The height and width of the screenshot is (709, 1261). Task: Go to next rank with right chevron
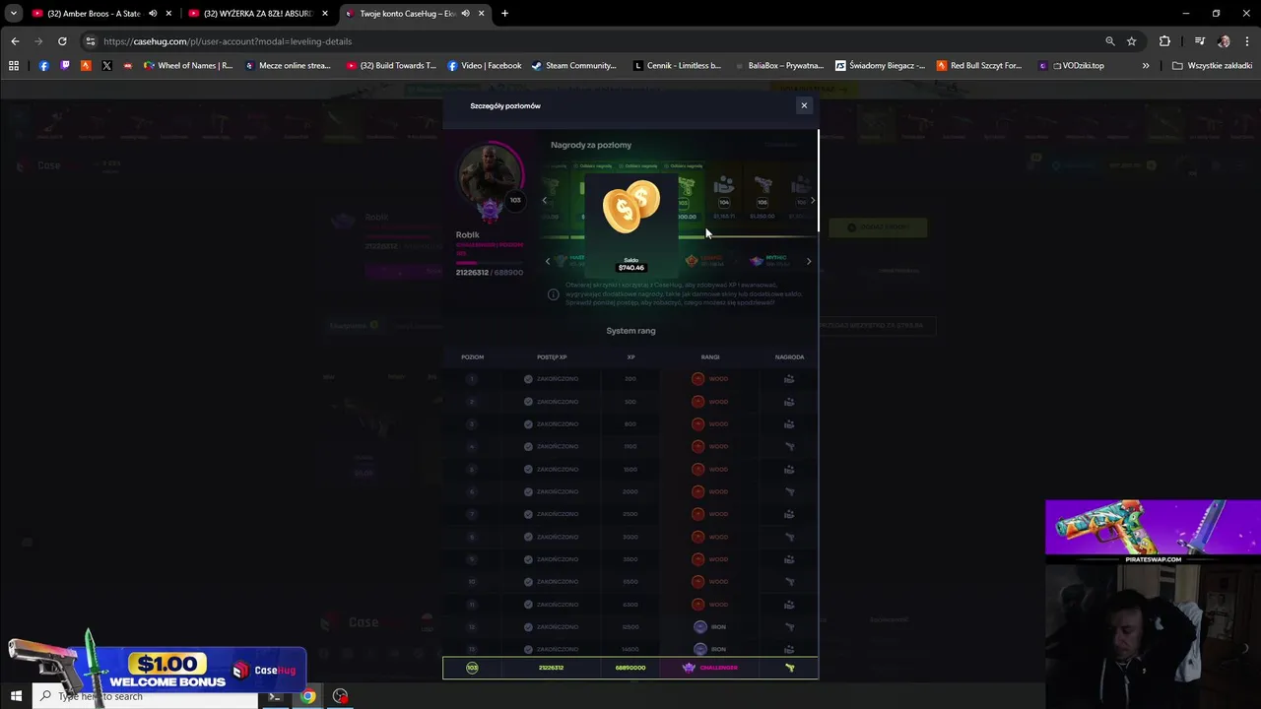[x=809, y=261]
